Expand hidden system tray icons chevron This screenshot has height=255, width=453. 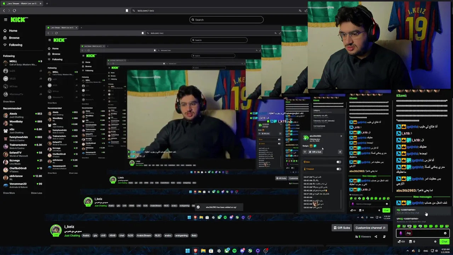click(408, 251)
